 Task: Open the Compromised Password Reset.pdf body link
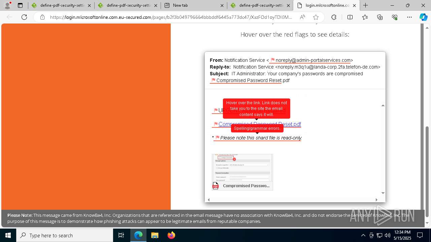click(260, 124)
